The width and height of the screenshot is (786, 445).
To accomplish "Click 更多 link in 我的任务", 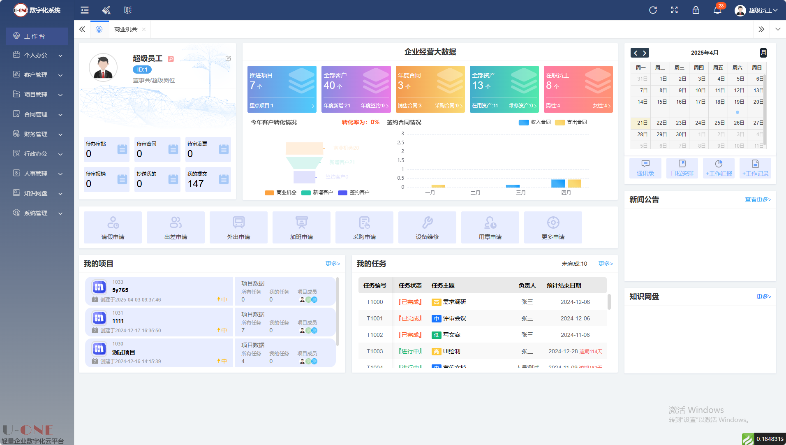I will pyautogui.click(x=606, y=264).
